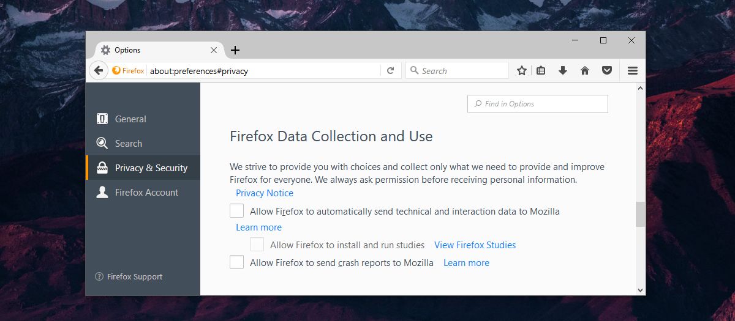735x321 pixels.
Task: Reload the page with refresh icon
Action: [x=390, y=71]
